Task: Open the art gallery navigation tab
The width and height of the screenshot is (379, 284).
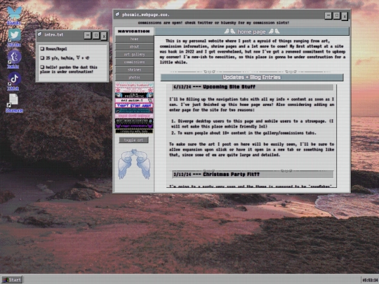Action: pos(134,54)
